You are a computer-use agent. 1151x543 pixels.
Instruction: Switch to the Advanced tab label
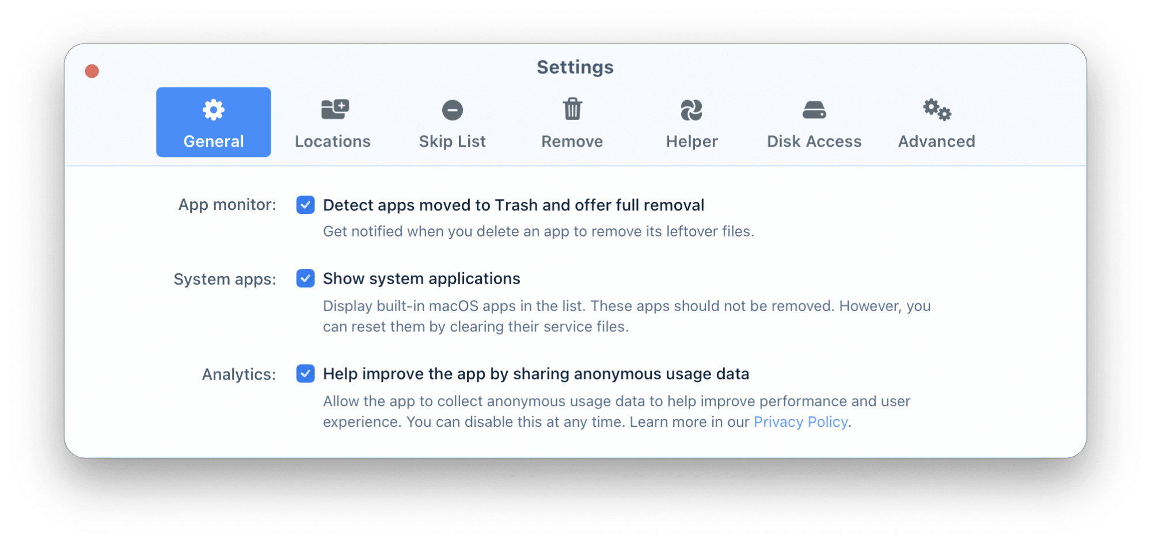(937, 142)
